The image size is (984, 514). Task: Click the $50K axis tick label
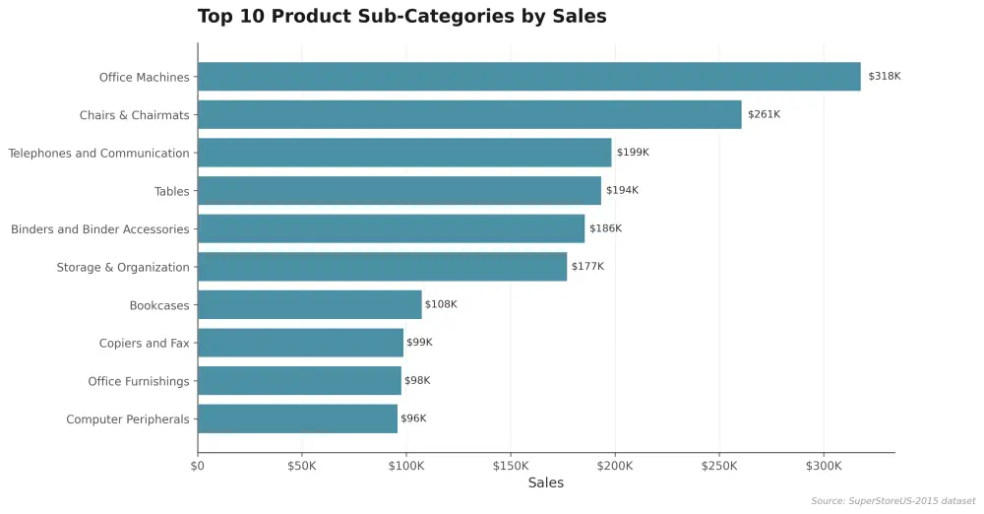coord(302,466)
